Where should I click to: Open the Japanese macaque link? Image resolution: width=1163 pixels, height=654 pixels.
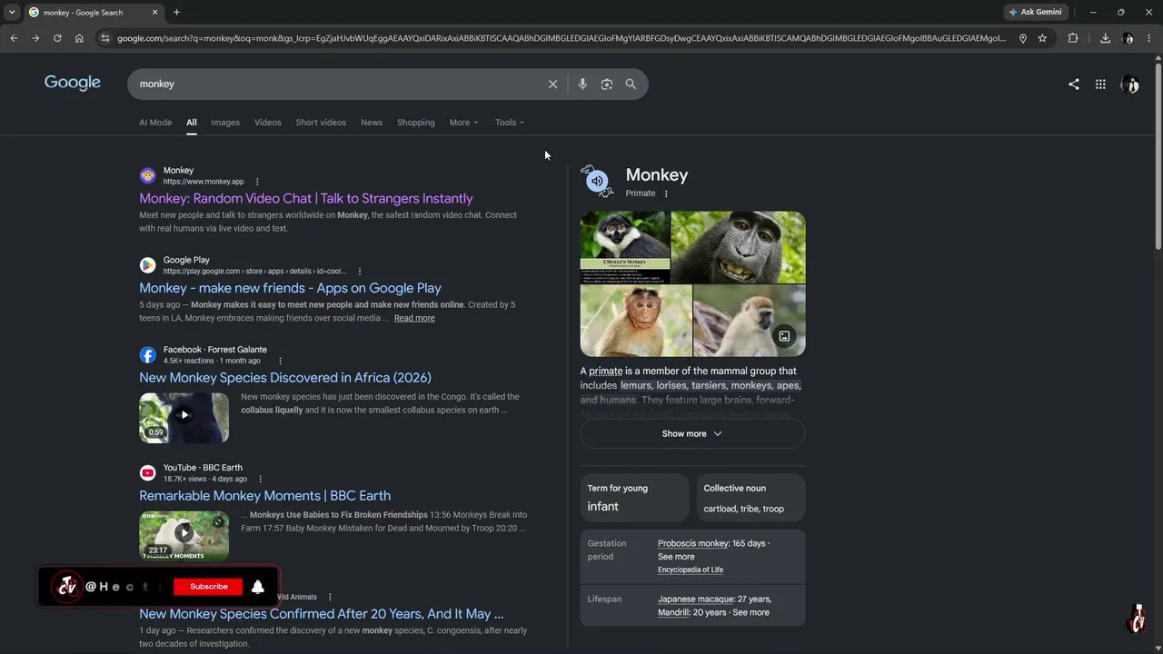[695, 599]
